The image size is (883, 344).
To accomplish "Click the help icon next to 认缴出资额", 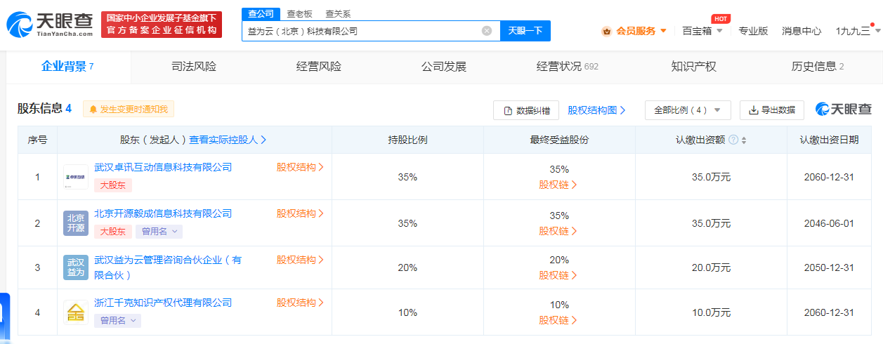I will pos(733,140).
